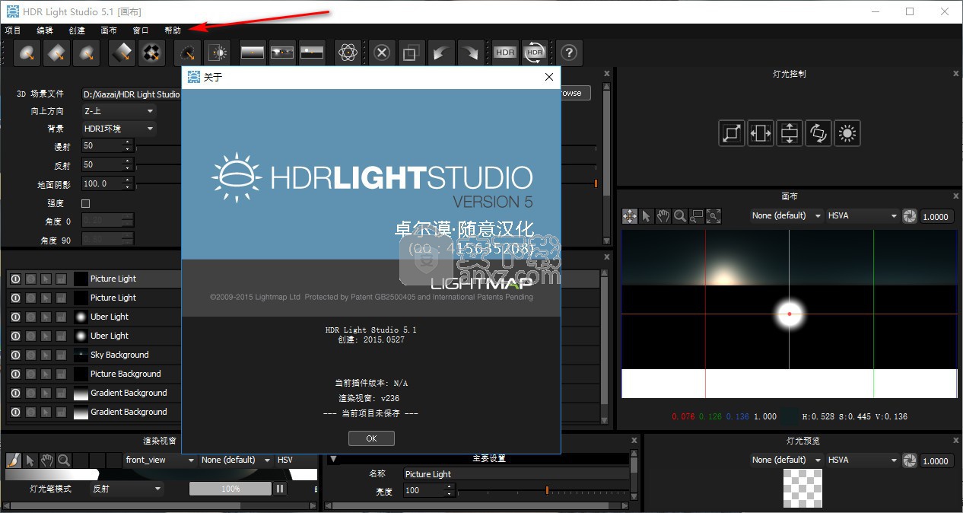Open the 项目 menu

tap(13, 30)
